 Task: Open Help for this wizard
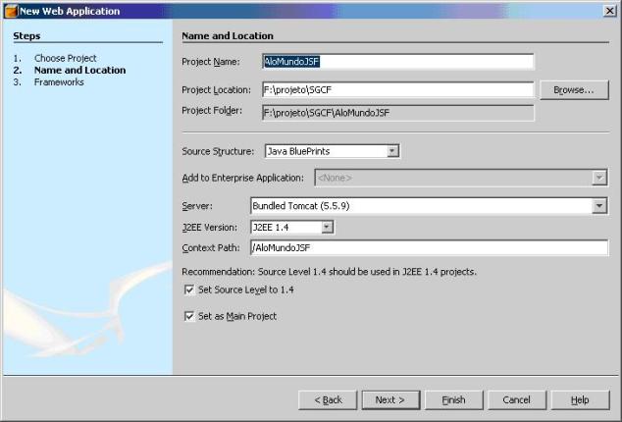click(580, 400)
